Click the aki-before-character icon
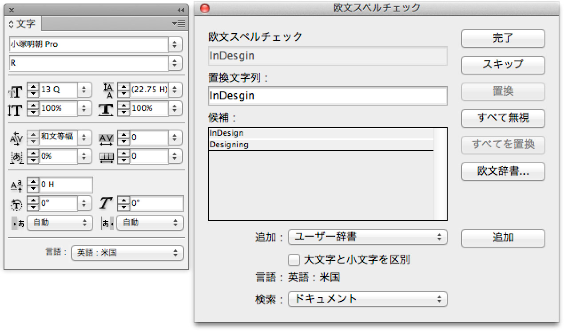The width and height of the screenshot is (564, 331). 18,223
